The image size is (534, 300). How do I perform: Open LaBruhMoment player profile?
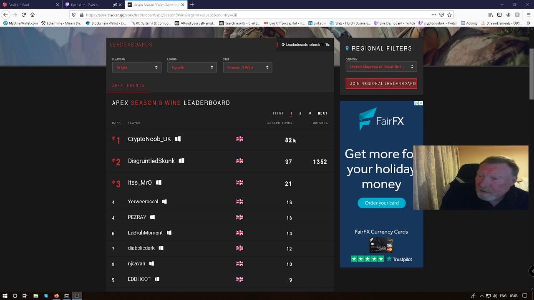coord(145,233)
